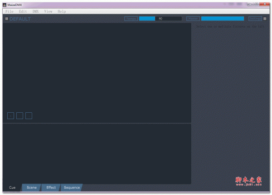Viewport: 272px width, 195px height.
Task: Switch to the Scene tab
Action: tap(31, 187)
